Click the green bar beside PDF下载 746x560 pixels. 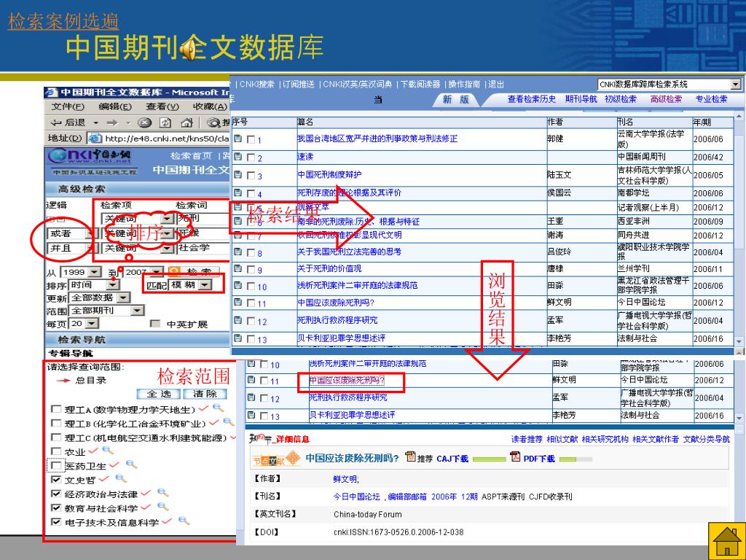click(x=576, y=459)
